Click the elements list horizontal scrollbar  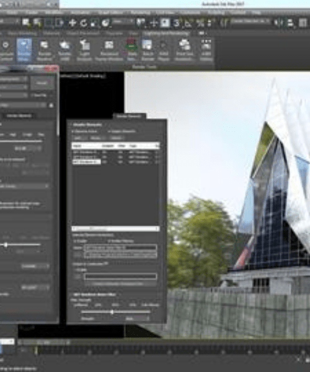[116, 229]
